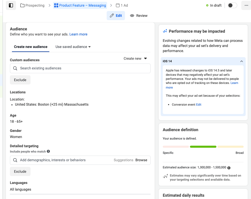Collapse the iOS 14 warning section
Image resolution: width=251 pixels, height=199 pixels.
pos(241,61)
